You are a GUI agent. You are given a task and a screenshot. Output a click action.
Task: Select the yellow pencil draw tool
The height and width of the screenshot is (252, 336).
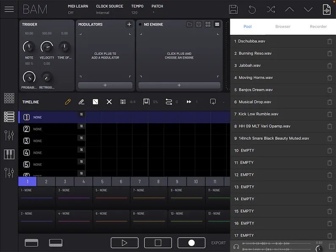click(68, 102)
